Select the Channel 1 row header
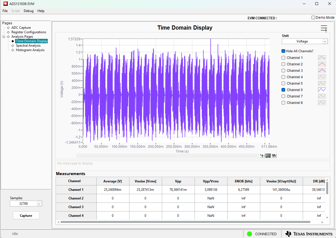The width and height of the screenshot is (336, 238). 76,190
